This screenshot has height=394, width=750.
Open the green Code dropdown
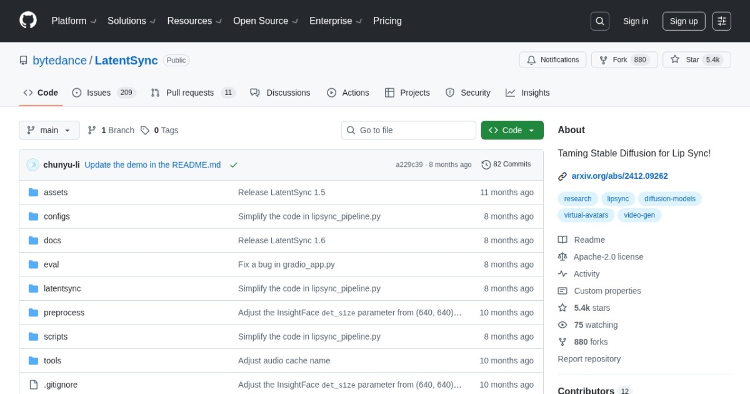[512, 130]
